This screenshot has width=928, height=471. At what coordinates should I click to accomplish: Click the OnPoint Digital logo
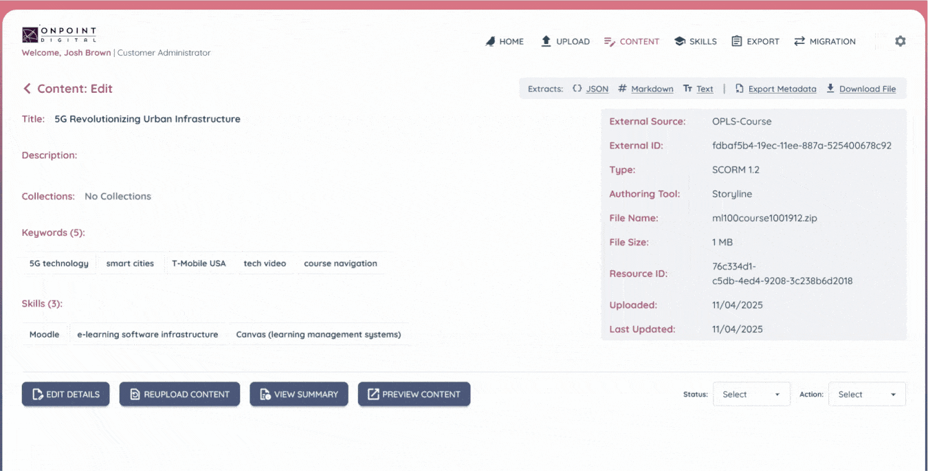click(58, 35)
